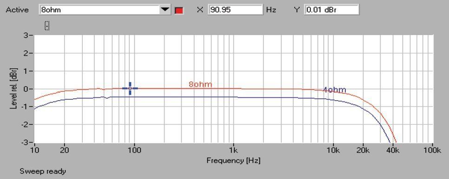Open the Active curve dropdown arrow

165,10
